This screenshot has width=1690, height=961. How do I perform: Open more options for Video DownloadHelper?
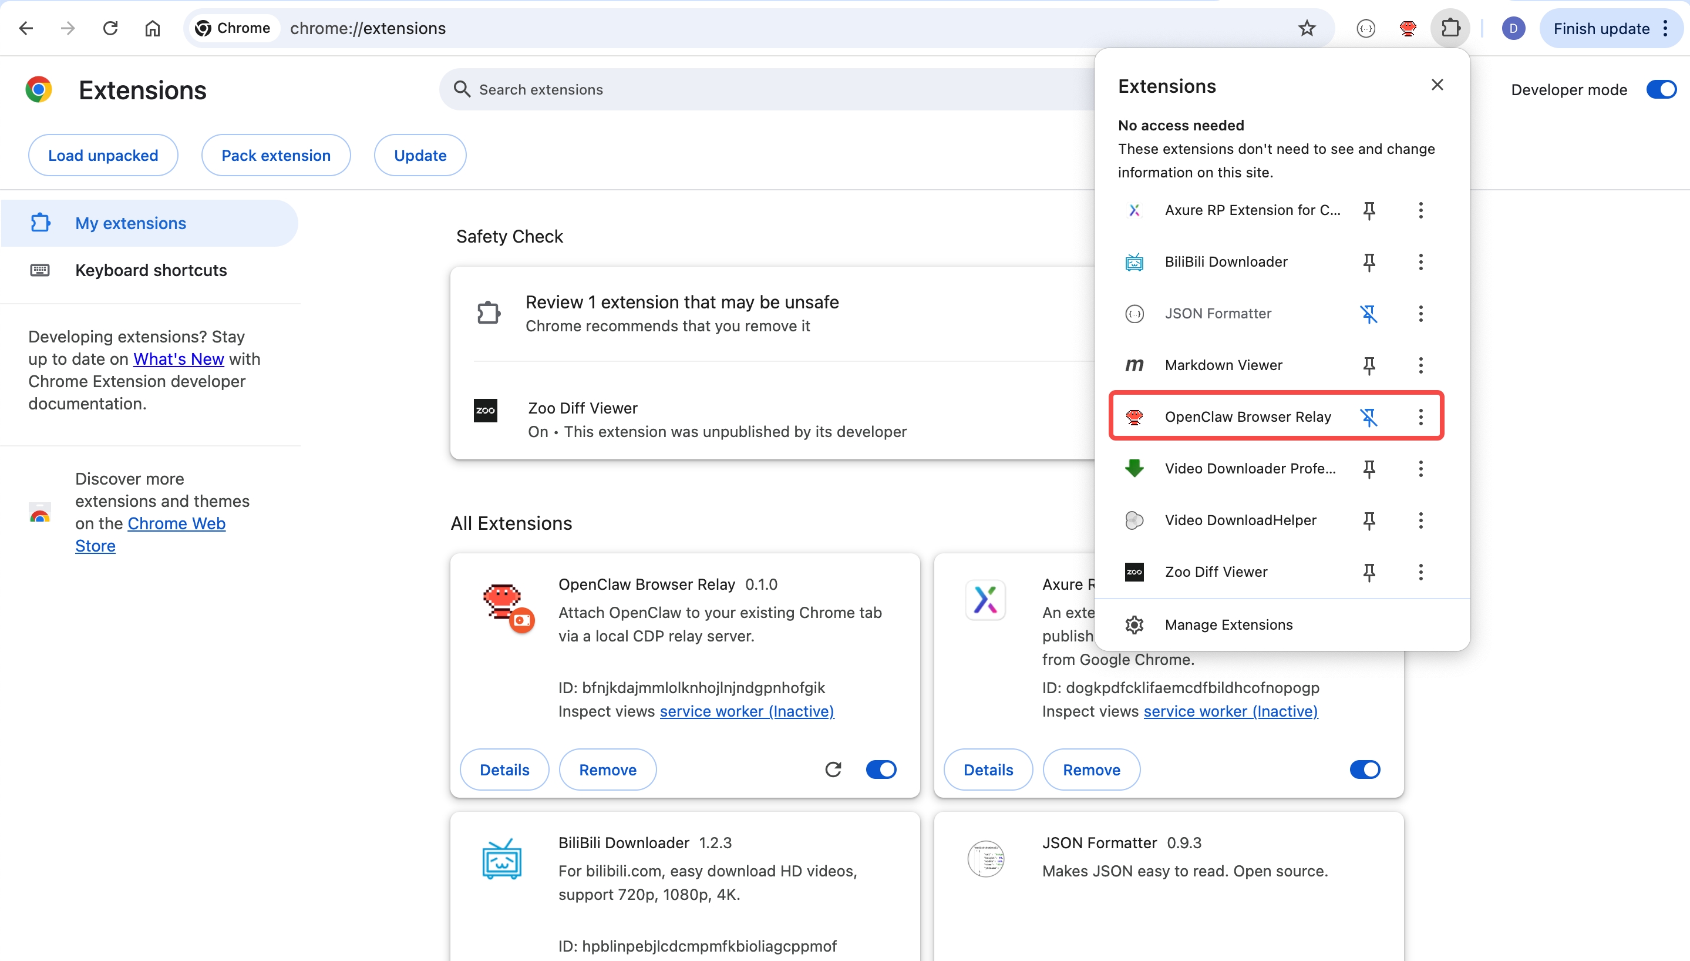(1421, 520)
